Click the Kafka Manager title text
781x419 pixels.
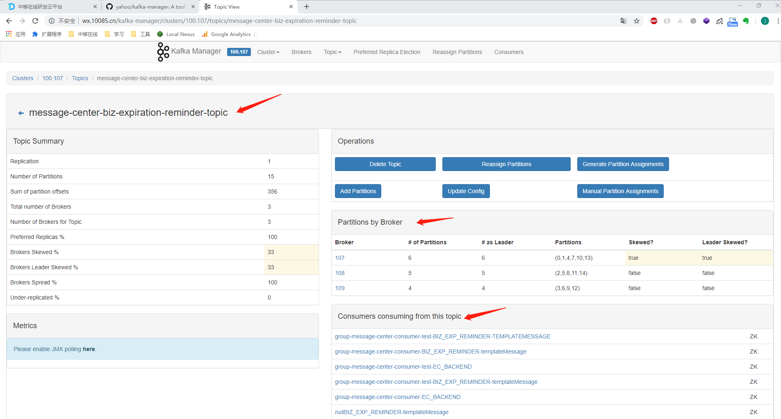[x=196, y=51]
